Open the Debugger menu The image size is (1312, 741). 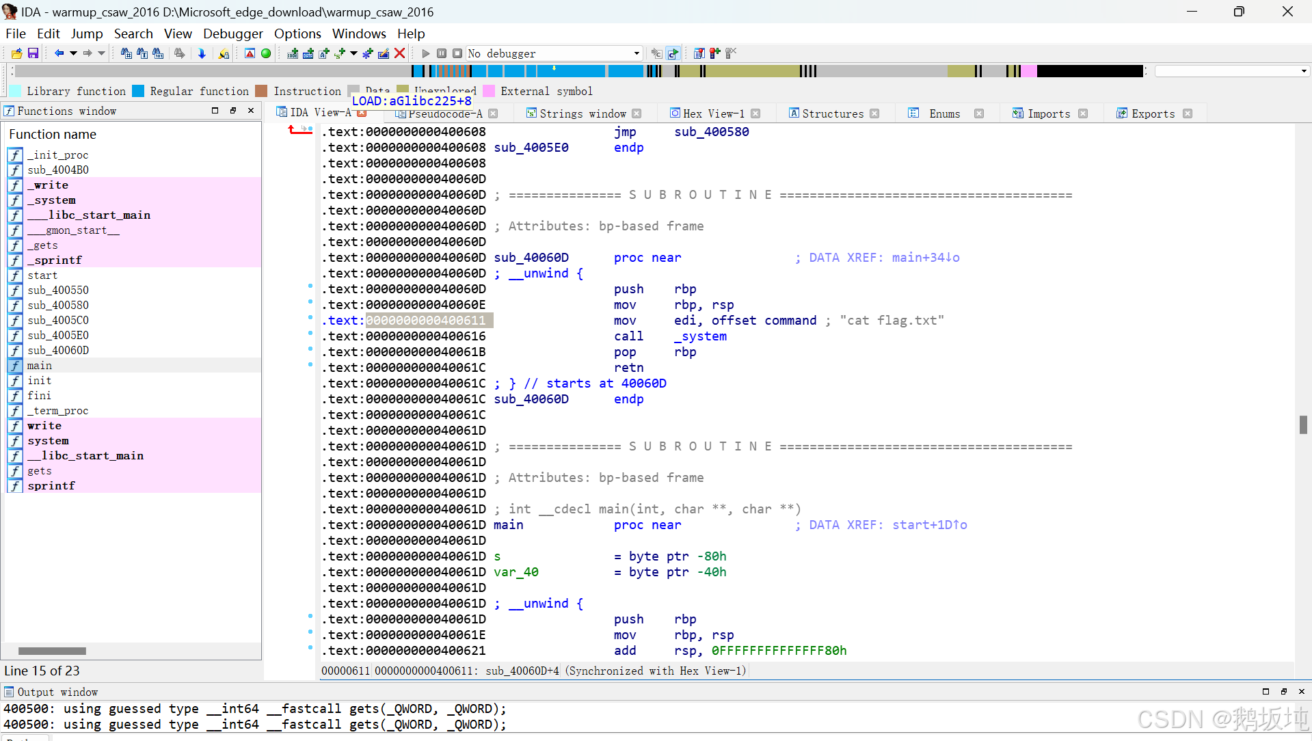click(232, 33)
